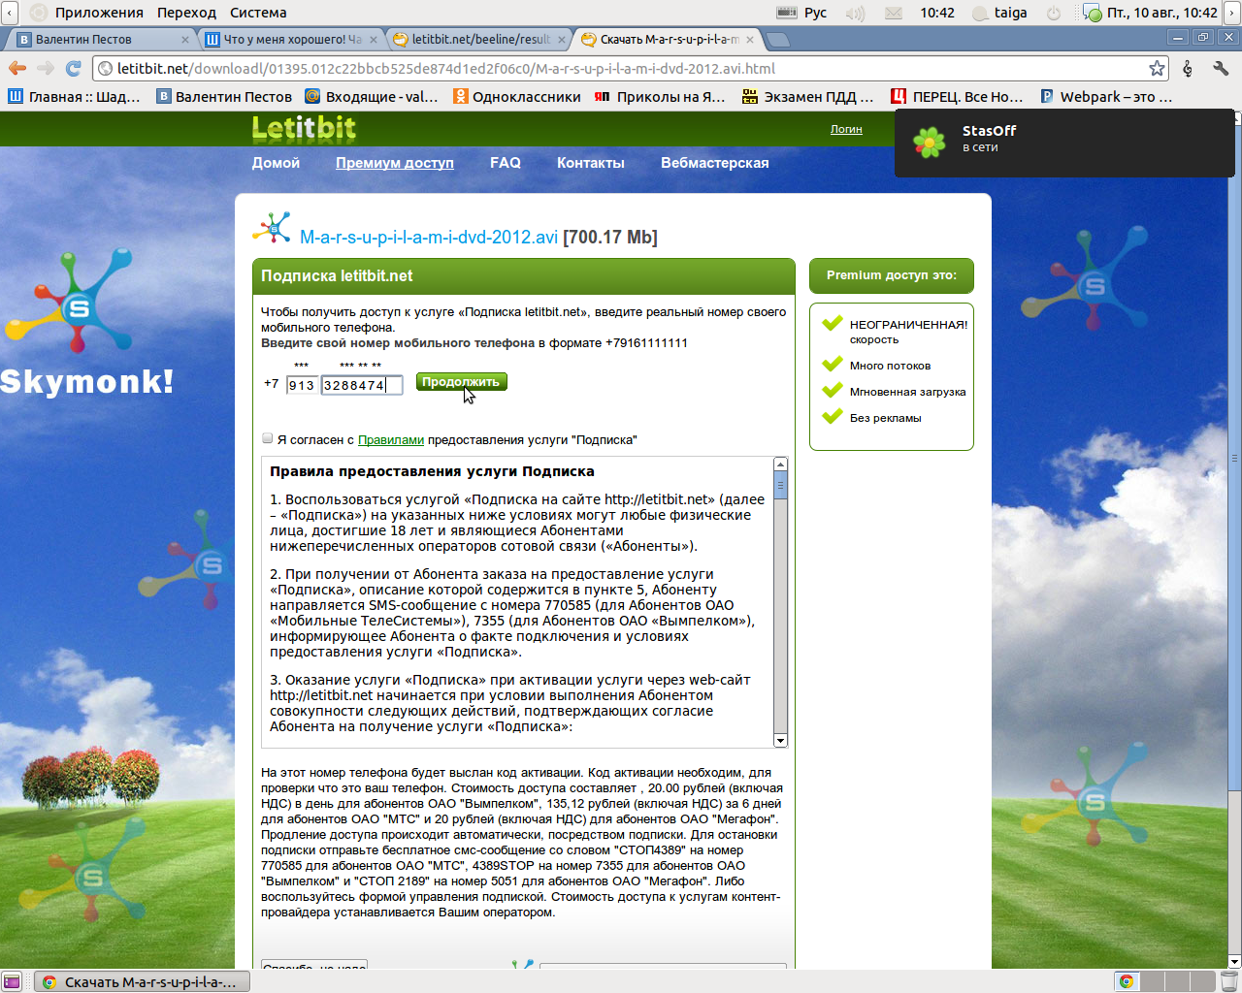The height and width of the screenshot is (993, 1242).
Task: Open the 'Одноклассники' bookmark
Action: (517, 97)
